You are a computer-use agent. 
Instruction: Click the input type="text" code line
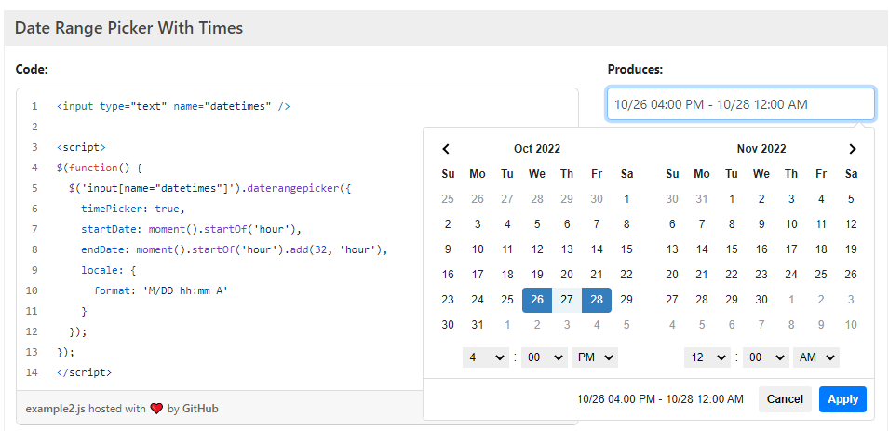[173, 106]
